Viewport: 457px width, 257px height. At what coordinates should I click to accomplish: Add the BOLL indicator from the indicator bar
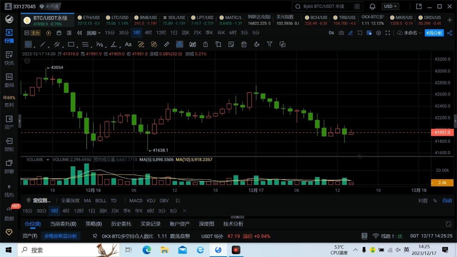click(x=101, y=200)
